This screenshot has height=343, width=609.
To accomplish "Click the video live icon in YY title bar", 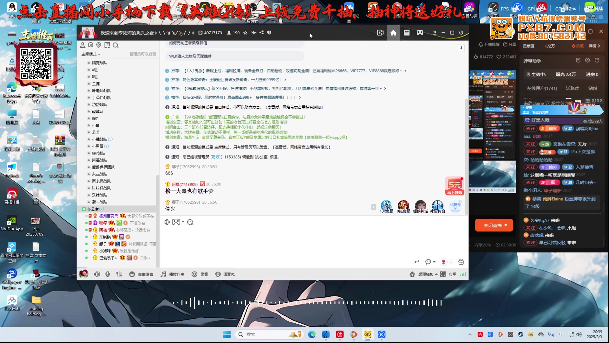I will (380, 33).
